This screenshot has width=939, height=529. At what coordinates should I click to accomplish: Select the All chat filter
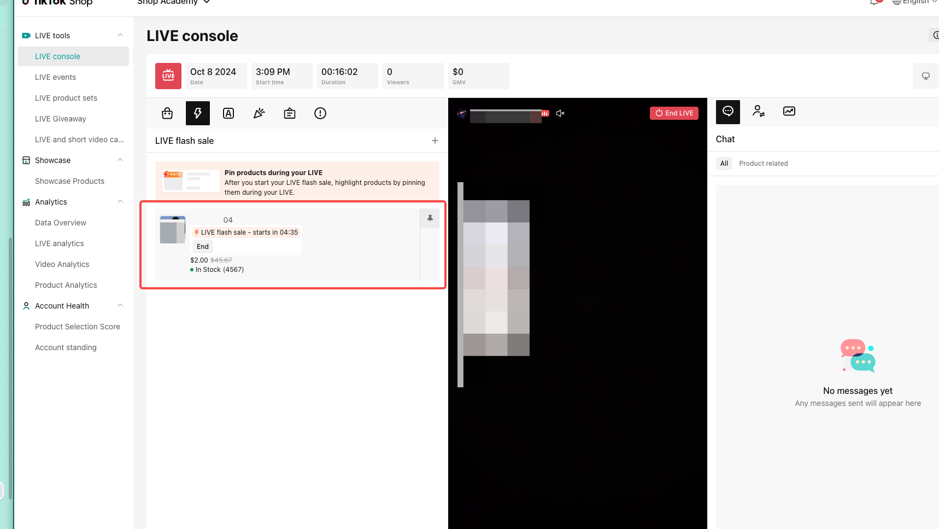tap(724, 164)
